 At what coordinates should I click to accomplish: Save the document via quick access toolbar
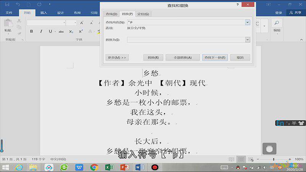[7, 4]
